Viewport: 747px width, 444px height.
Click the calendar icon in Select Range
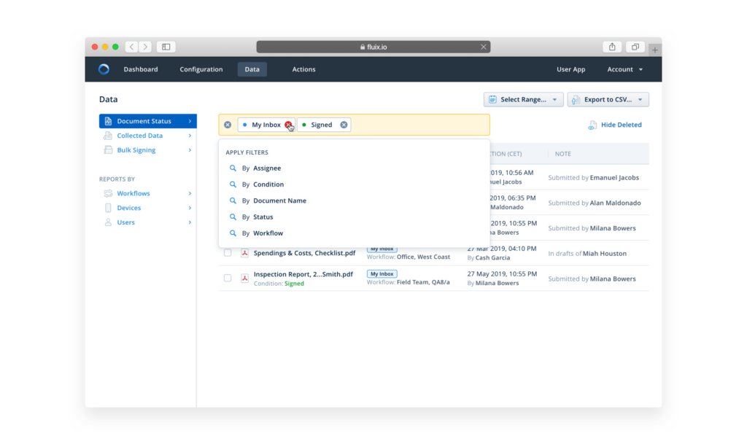tap(493, 99)
